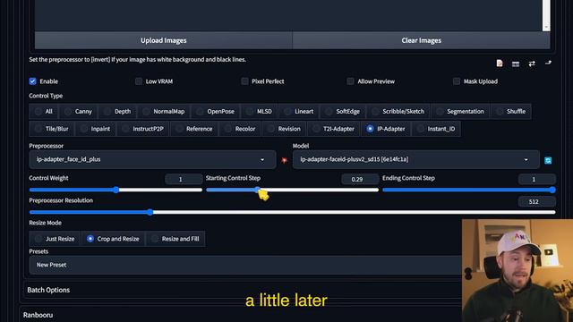Select Just Resize mode
This screenshot has height=322, width=573.
55,239
